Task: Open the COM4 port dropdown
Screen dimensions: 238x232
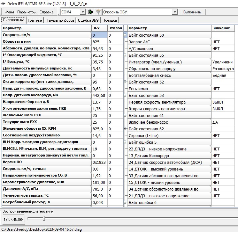Action: pos(83,12)
